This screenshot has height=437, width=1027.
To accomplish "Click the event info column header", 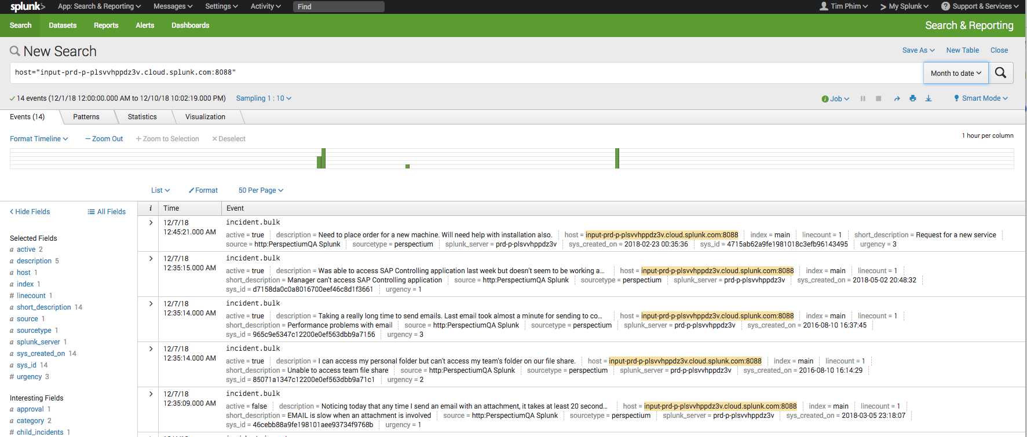I will [151, 208].
